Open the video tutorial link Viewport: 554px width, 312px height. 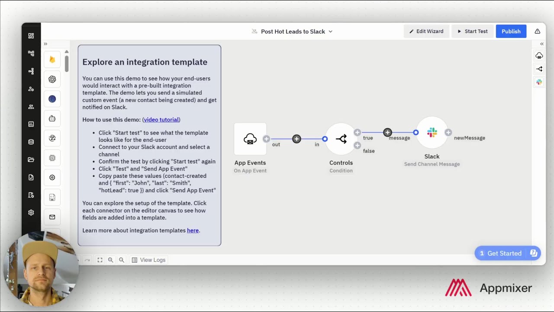(x=161, y=120)
